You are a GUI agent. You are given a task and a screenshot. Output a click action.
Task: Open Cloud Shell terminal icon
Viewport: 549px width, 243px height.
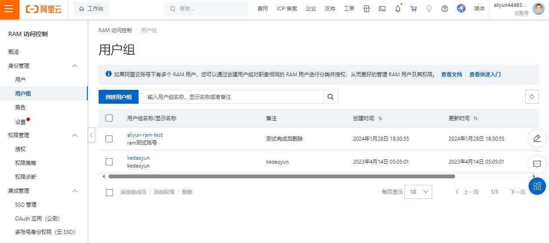(382, 9)
